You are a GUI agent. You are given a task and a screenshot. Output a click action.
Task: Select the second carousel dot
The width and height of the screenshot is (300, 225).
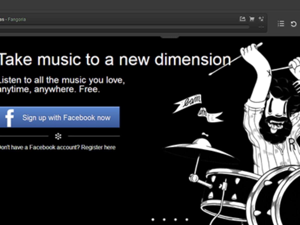164,219
